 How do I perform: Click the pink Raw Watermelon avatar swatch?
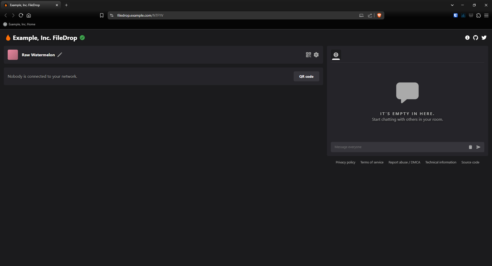click(13, 55)
